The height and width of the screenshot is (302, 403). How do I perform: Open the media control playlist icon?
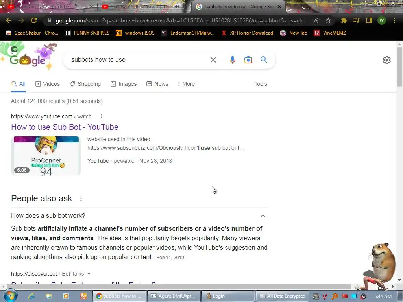click(x=356, y=20)
